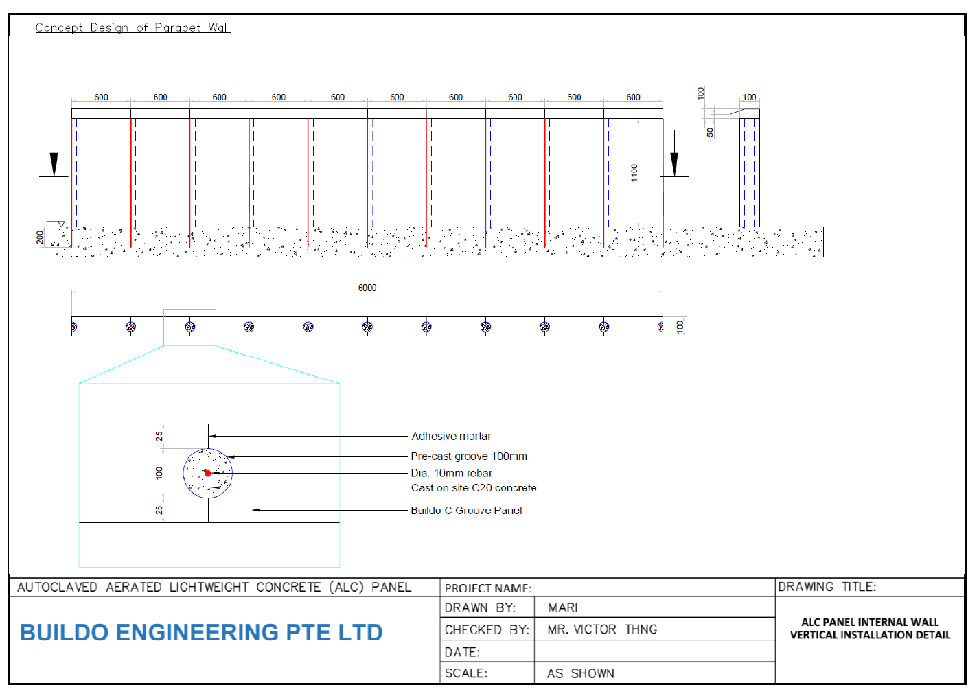Image resolution: width=979 pixels, height=696 pixels.
Task: Select the arrow pointing to Adhesive mortar
Action: pos(309,436)
